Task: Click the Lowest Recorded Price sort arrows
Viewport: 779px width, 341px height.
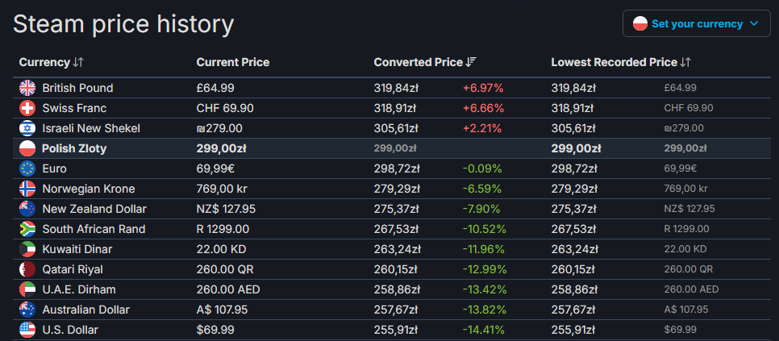Action: tap(685, 63)
